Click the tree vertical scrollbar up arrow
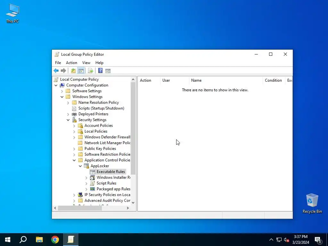Screen dimensions: 328x246 click(x=133, y=79)
